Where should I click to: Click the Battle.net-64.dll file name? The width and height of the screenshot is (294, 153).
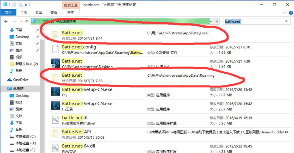pyautogui.click(x=78, y=146)
